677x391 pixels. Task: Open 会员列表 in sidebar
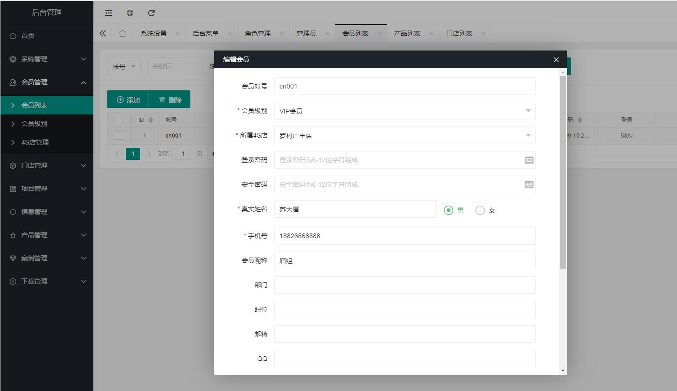tap(46, 105)
